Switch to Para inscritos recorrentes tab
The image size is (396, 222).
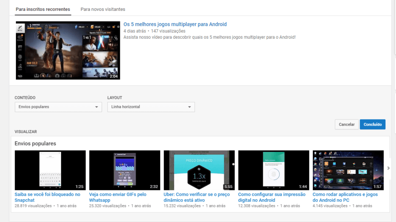pyautogui.click(x=43, y=9)
